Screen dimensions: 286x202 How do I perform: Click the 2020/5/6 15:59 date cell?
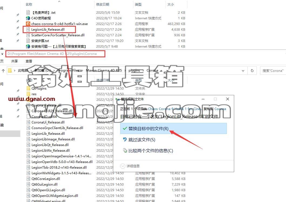pyautogui.click(x=108, y=12)
